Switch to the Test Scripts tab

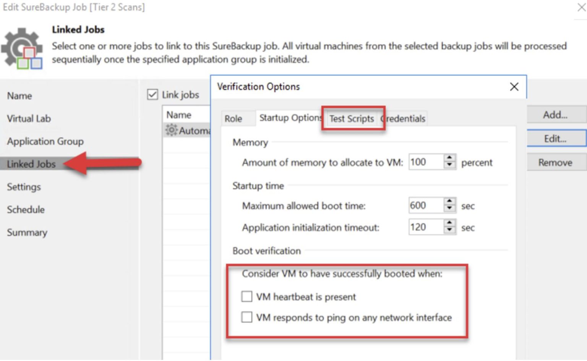coord(352,119)
